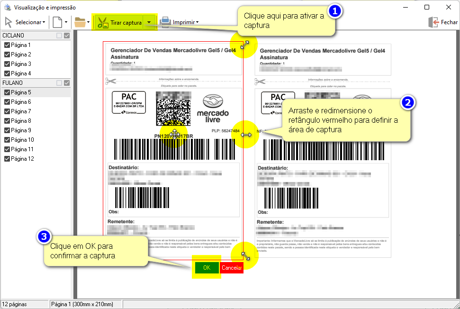The width and height of the screenshot is (460, 309).
Task: Click the Fechar exit button
Action: click(443, 22)
